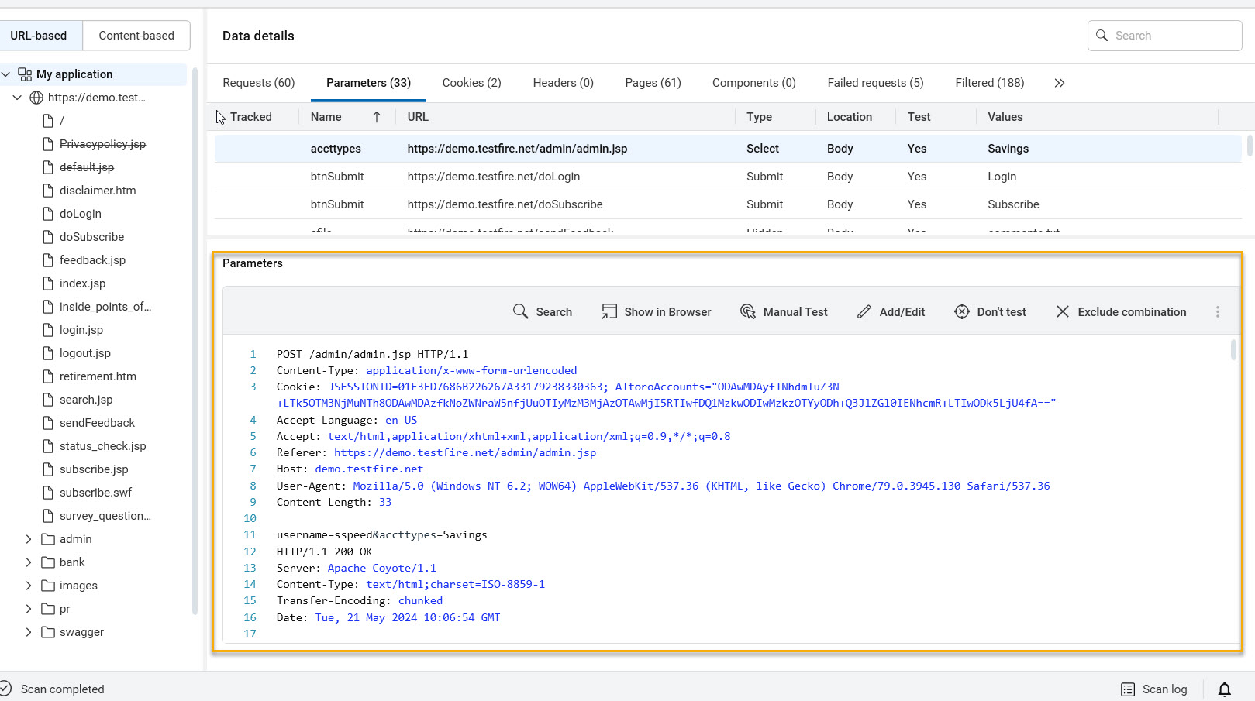Show more tabs with double chevron
The height and width of the screenshot is (701, 1255).
click(x=1059, y=83)
